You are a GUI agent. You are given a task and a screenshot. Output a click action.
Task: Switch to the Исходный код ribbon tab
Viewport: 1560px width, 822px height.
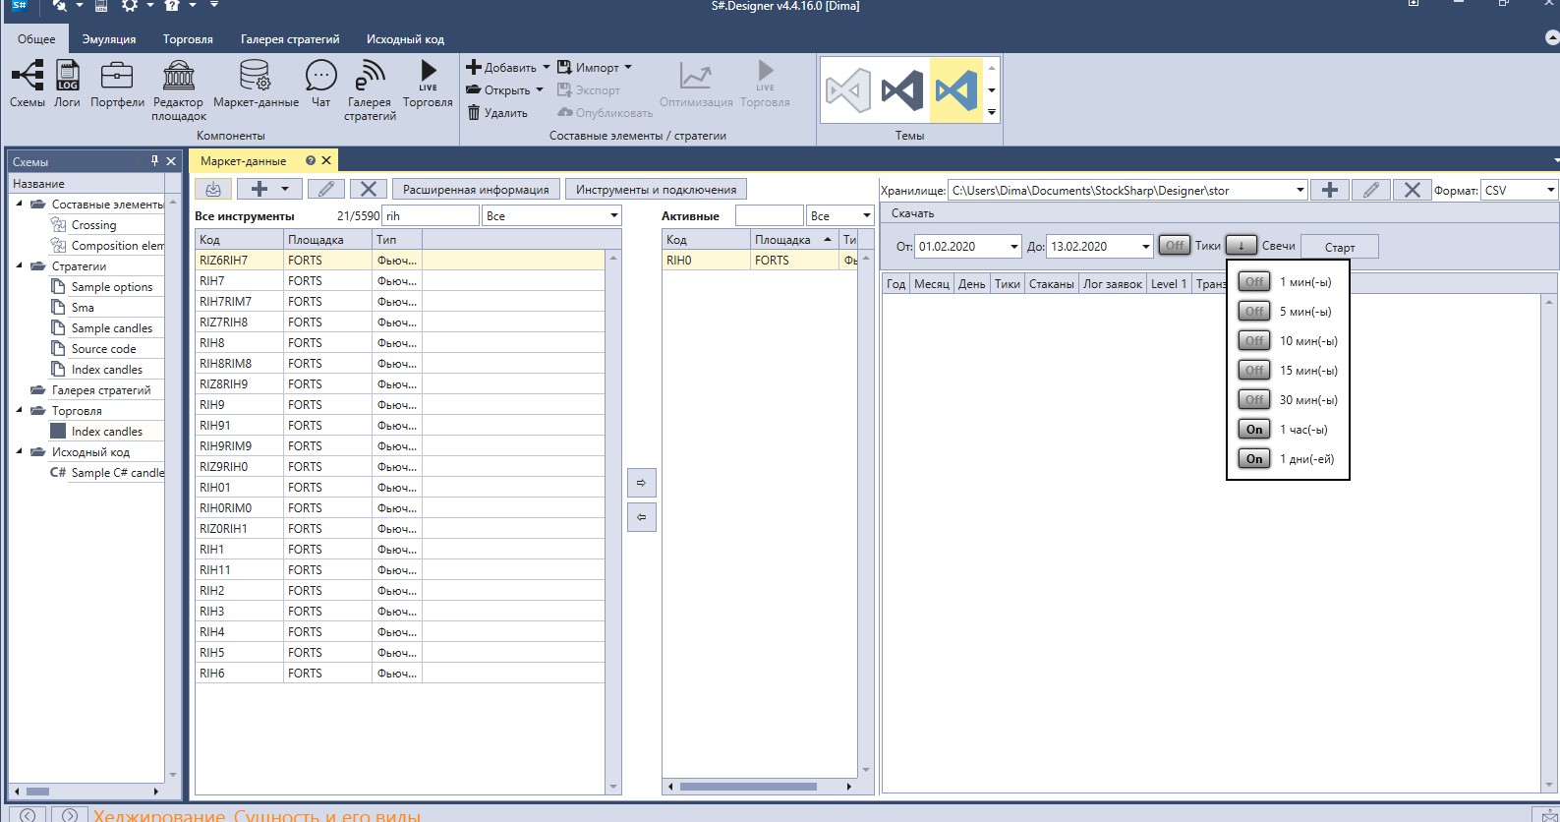[x=405, y=39]
